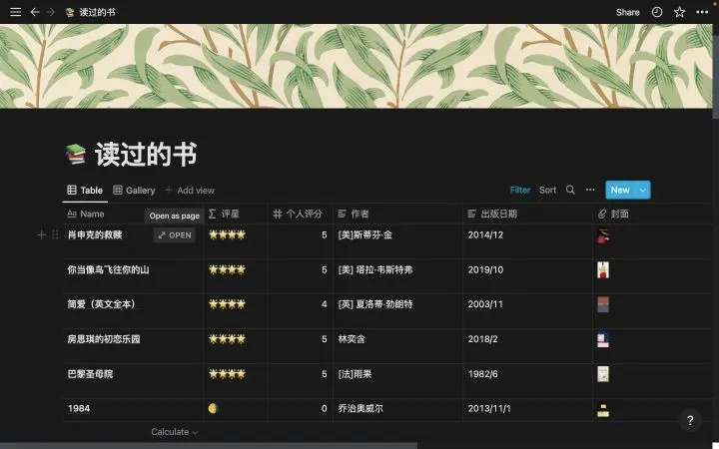This screenshot has width=719, height=449.
Task: Open cover thumbnail of 1984
Action: coord(603,410)
